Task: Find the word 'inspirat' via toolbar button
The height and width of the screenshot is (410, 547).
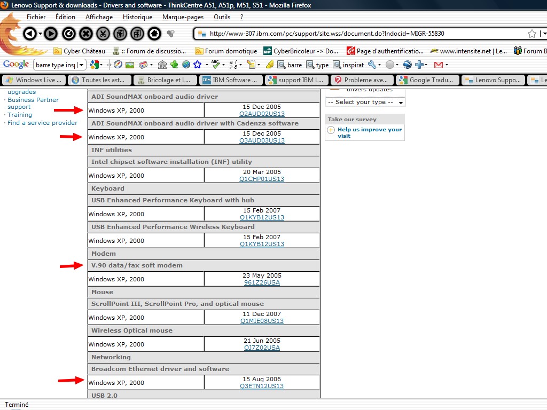Action: pos(348,65)
